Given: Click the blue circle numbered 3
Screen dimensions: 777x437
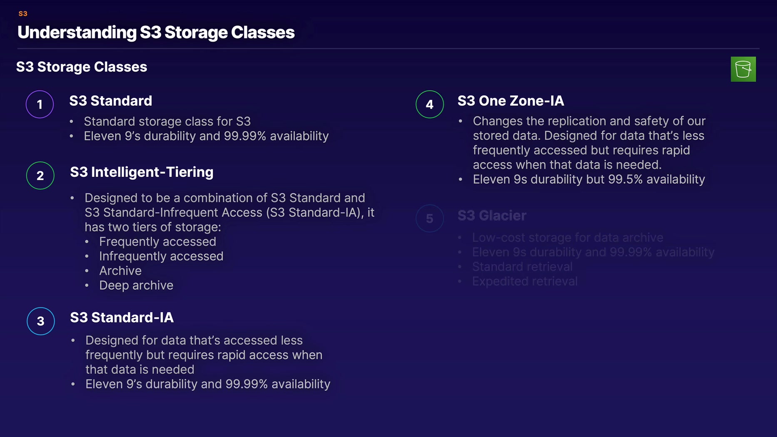Looking at the screenshot, I should coord(40,321).
